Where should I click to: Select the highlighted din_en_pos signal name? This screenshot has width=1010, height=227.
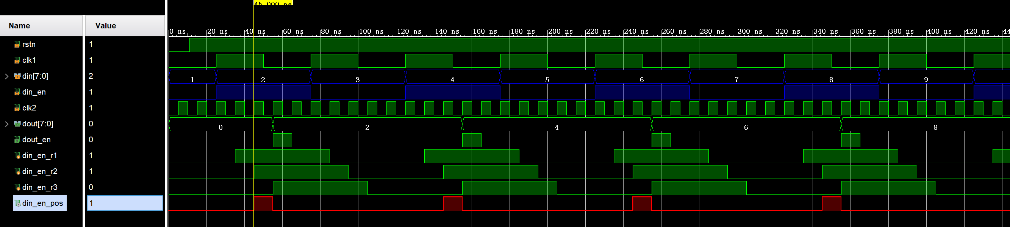pos(43,203)
